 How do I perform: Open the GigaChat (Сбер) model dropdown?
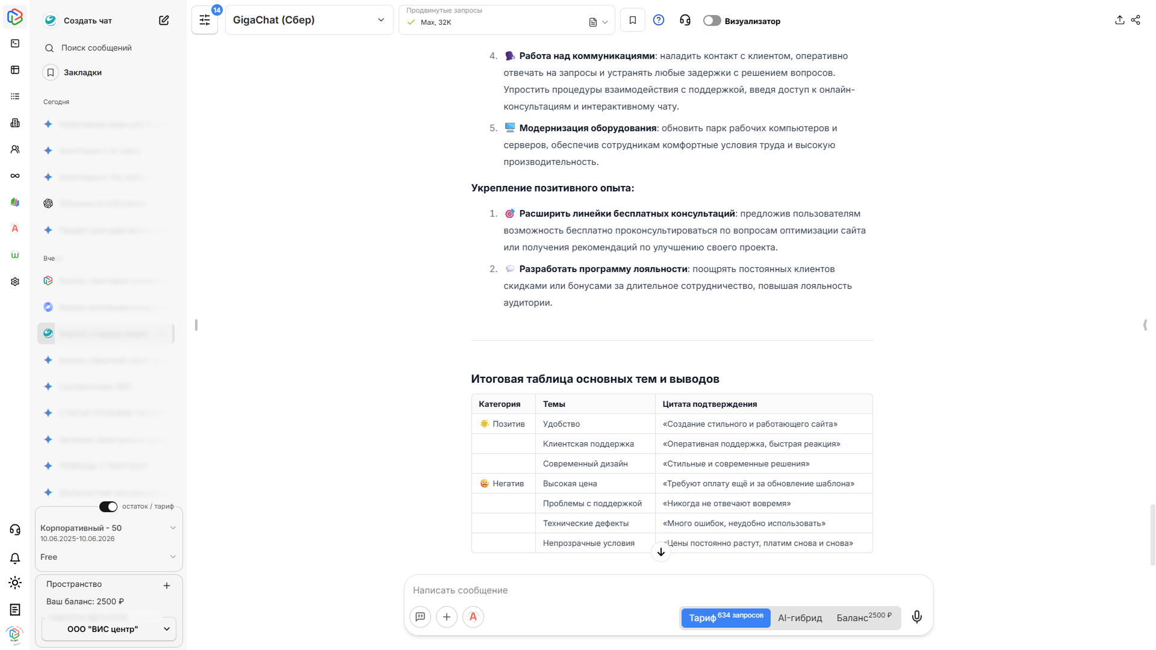pos(309,20)
